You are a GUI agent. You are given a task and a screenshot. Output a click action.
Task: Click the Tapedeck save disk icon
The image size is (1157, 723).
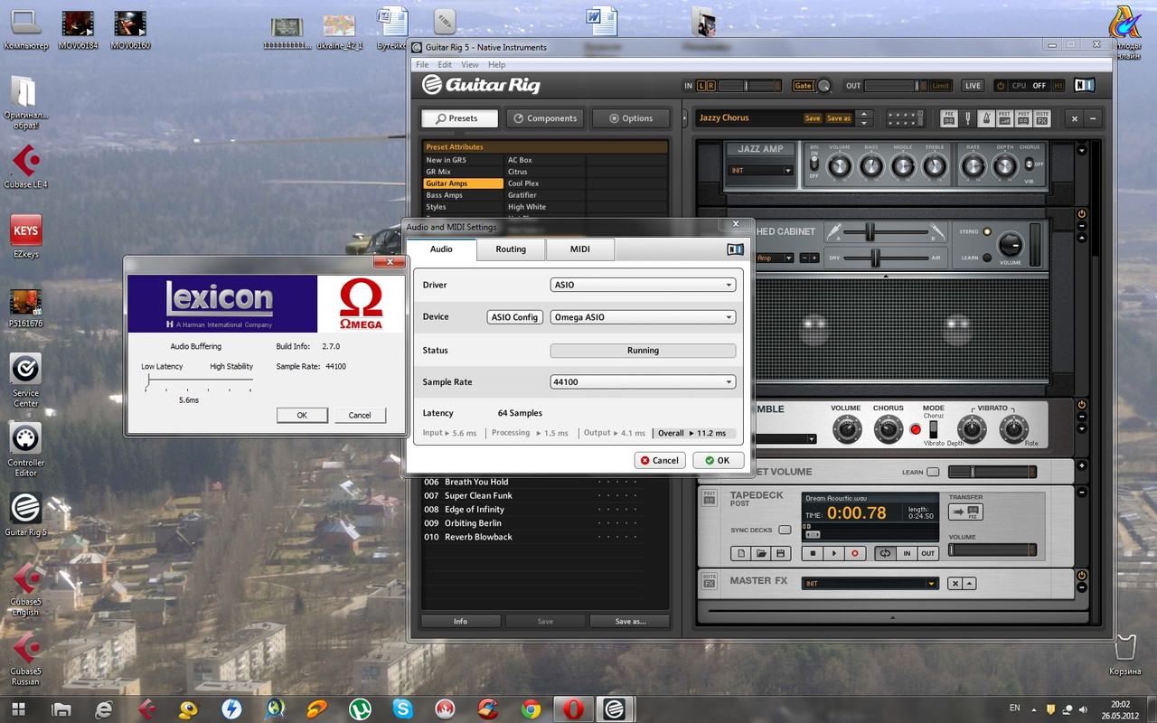click(x=781, y=553)
